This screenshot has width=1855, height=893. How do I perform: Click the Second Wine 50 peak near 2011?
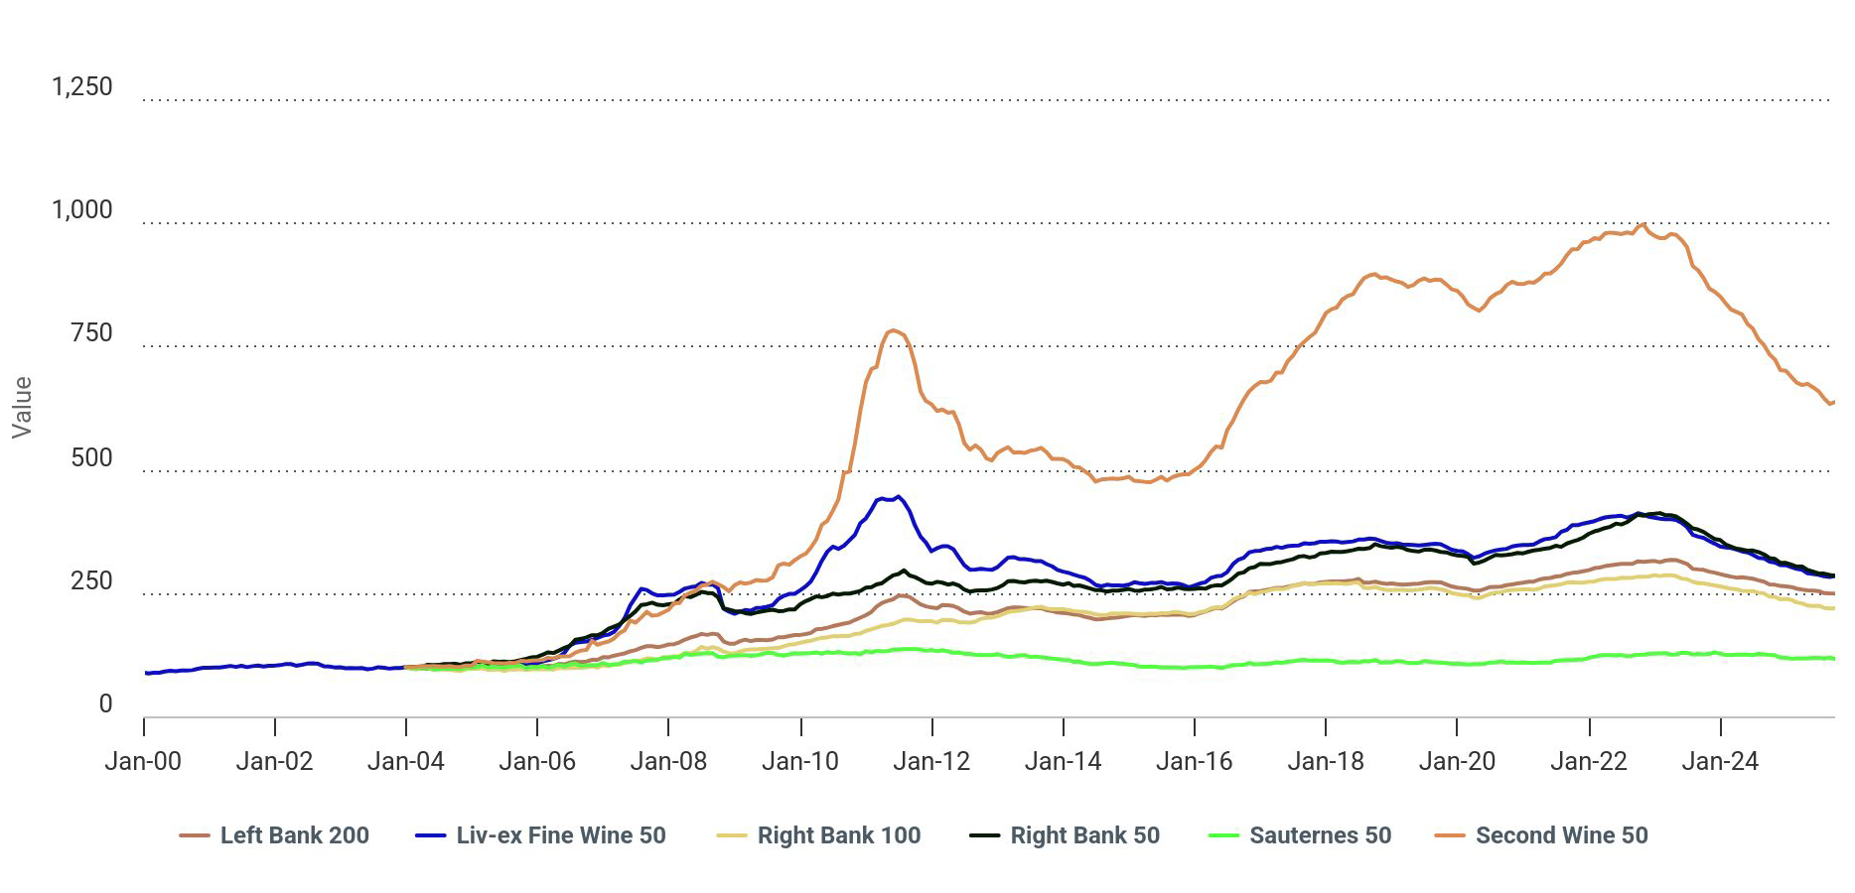894,330
